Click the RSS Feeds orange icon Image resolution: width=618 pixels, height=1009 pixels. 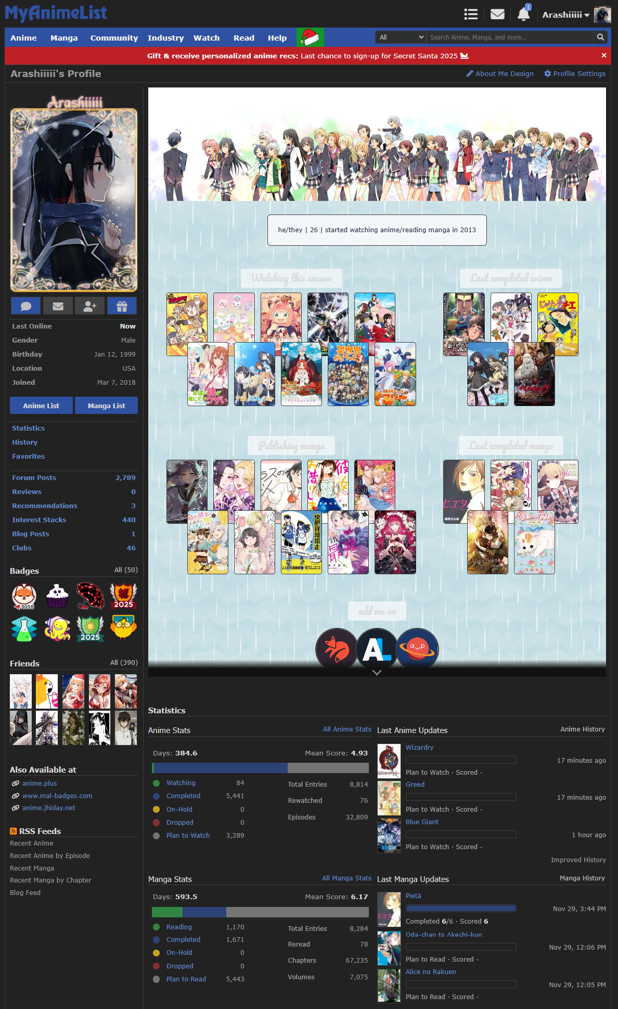(x=14, y=831)
